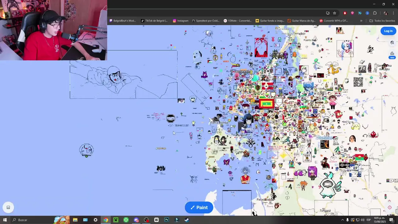Open the blue 7TV extension icon

[360, 13]
